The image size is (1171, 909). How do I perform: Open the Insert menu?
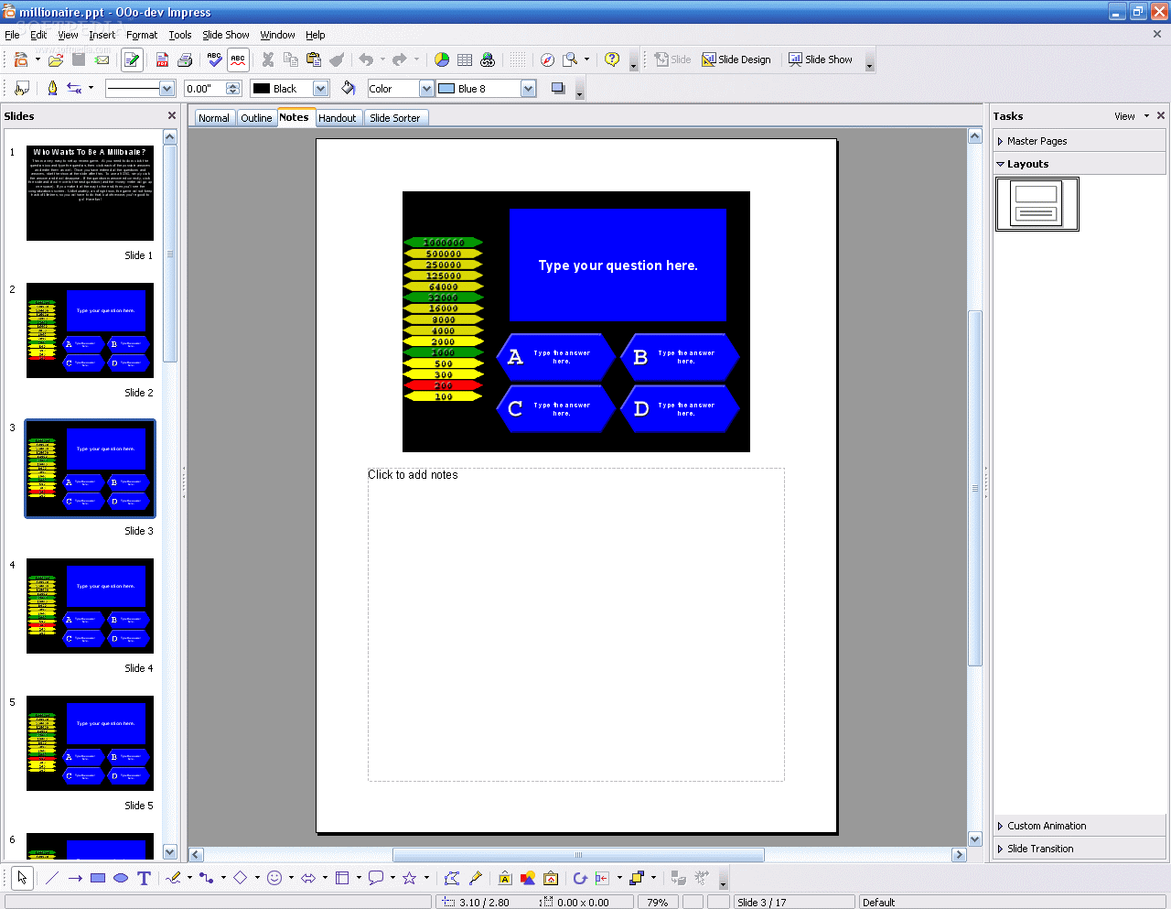[x=102, y=35]
